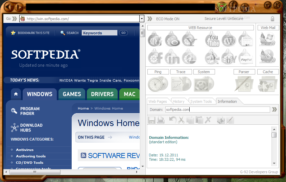This screenshot has height=182, width=286.
Task: Click the Go button beside address bar
Action: click(x=11, y=19)
